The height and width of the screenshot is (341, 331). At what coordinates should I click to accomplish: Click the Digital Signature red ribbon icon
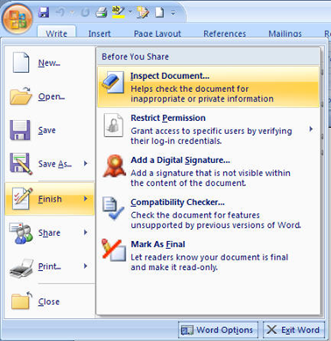point(114,167)
